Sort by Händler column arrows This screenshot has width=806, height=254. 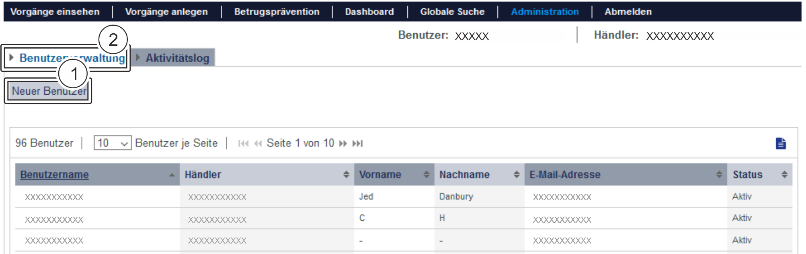pos(346,175)
